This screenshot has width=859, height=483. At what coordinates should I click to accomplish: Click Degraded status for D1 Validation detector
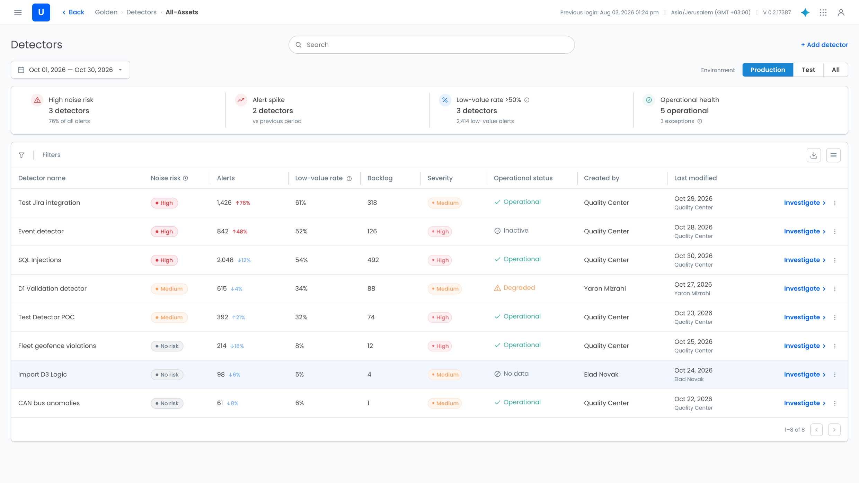coord(514,288)
